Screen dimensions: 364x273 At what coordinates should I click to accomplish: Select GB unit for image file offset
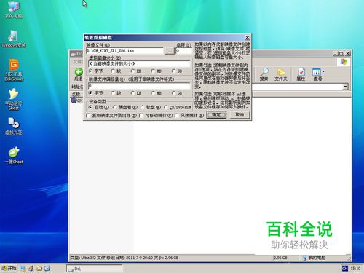coord(173,93)
